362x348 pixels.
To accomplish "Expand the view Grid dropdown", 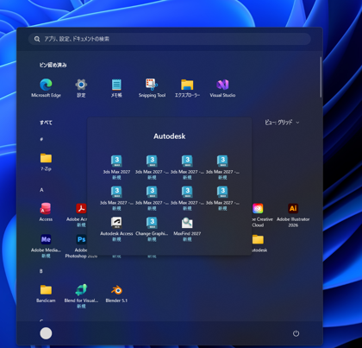I will pos(282,123).
